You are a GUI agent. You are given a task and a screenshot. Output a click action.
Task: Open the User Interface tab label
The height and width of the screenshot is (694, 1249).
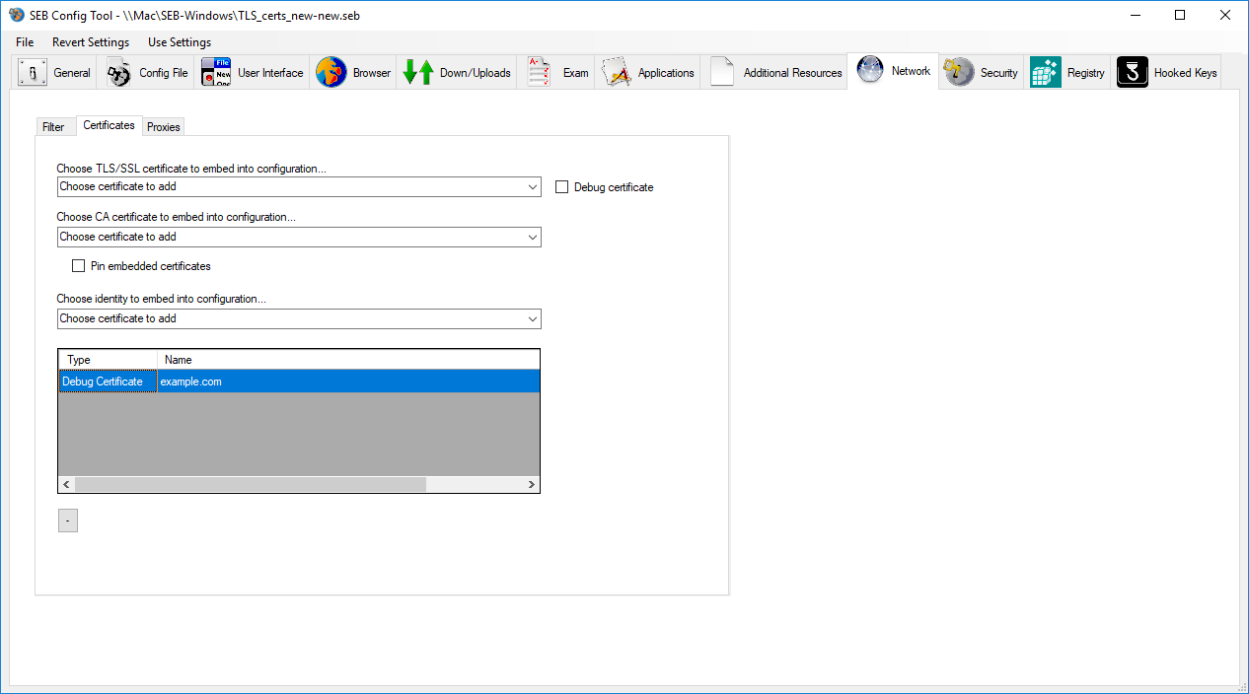(x=270, y=73)
